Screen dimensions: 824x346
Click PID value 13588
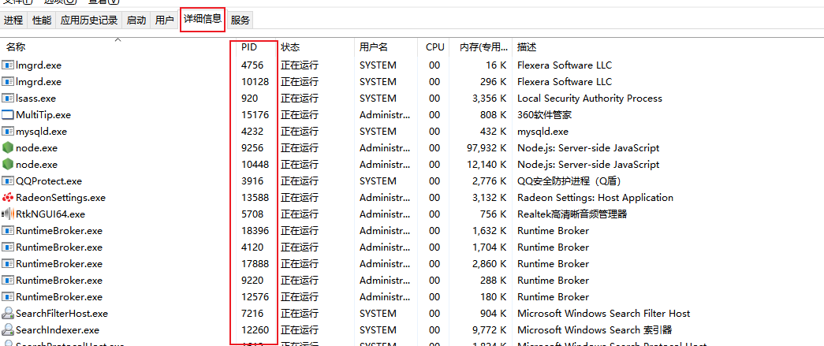[255, 198]
